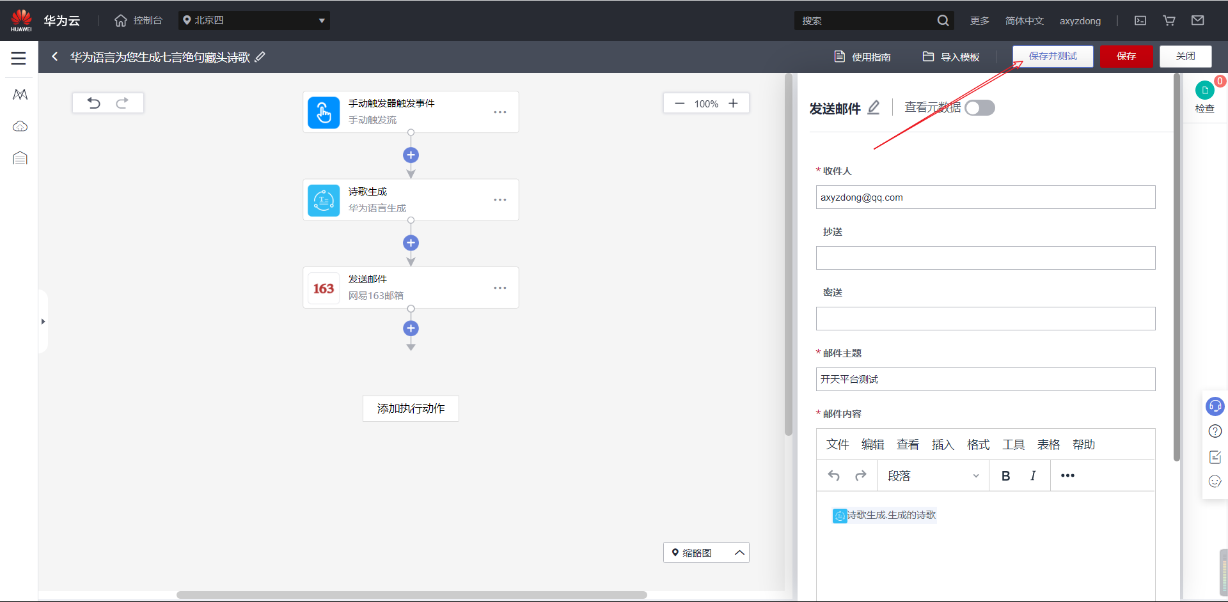Zoom out the canvas
Viewport: 1228px width, 602px height.
(x=679, y=104)
